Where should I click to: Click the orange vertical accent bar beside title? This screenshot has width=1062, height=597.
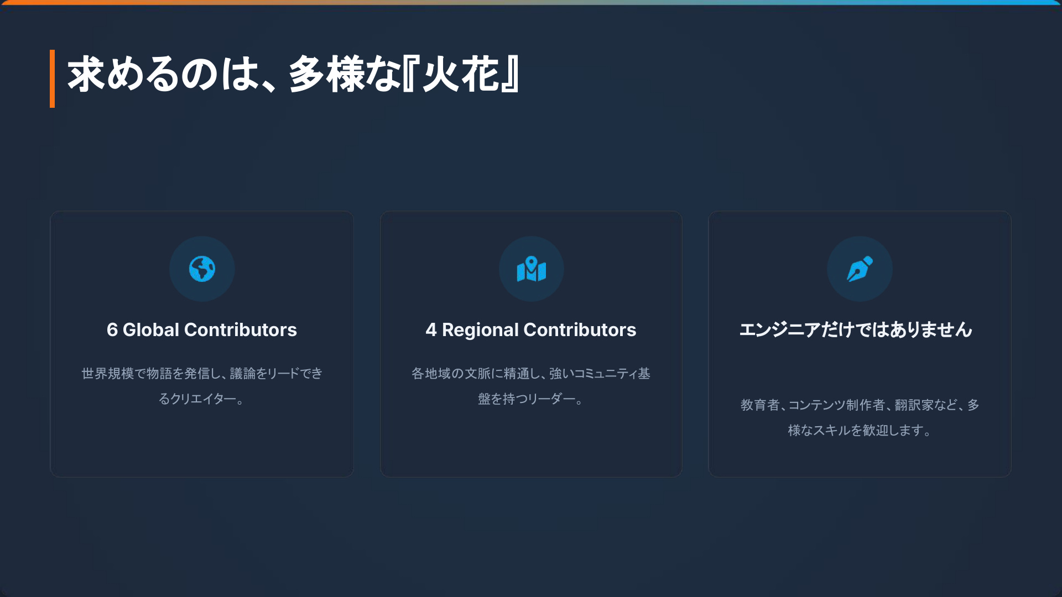tap(52, 78)
